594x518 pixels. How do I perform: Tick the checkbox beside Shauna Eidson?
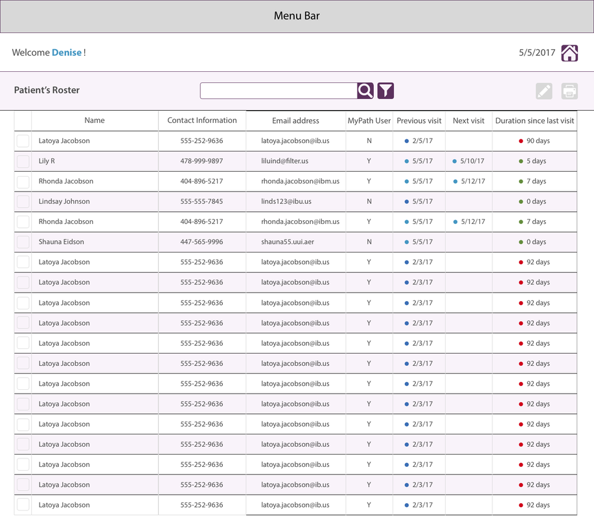coord(23,242)
